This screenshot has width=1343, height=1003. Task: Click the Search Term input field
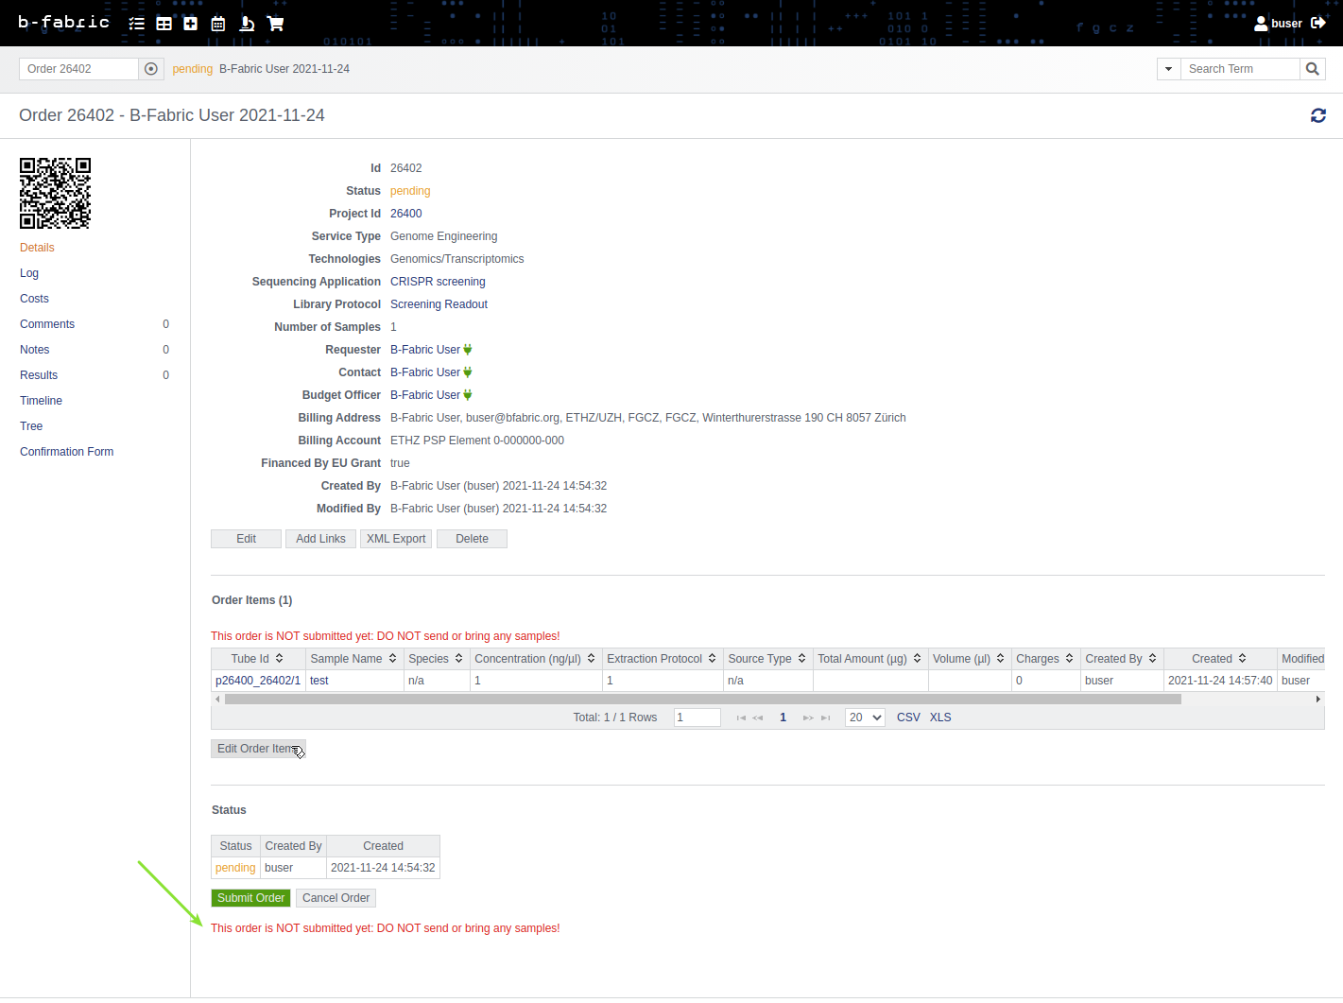1239,69
